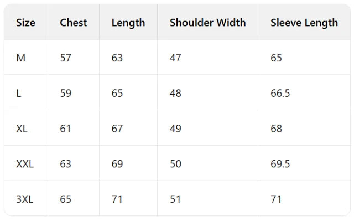This screenshot has width=354, height=221.
Task: Select length value 69 in XXL row
Action: tap(117, 164)
